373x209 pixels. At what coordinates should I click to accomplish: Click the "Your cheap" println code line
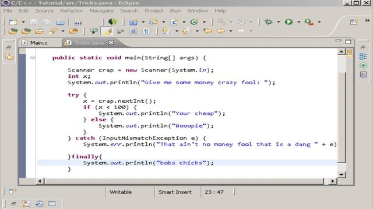pyautogui.click(x=162, y=114)
